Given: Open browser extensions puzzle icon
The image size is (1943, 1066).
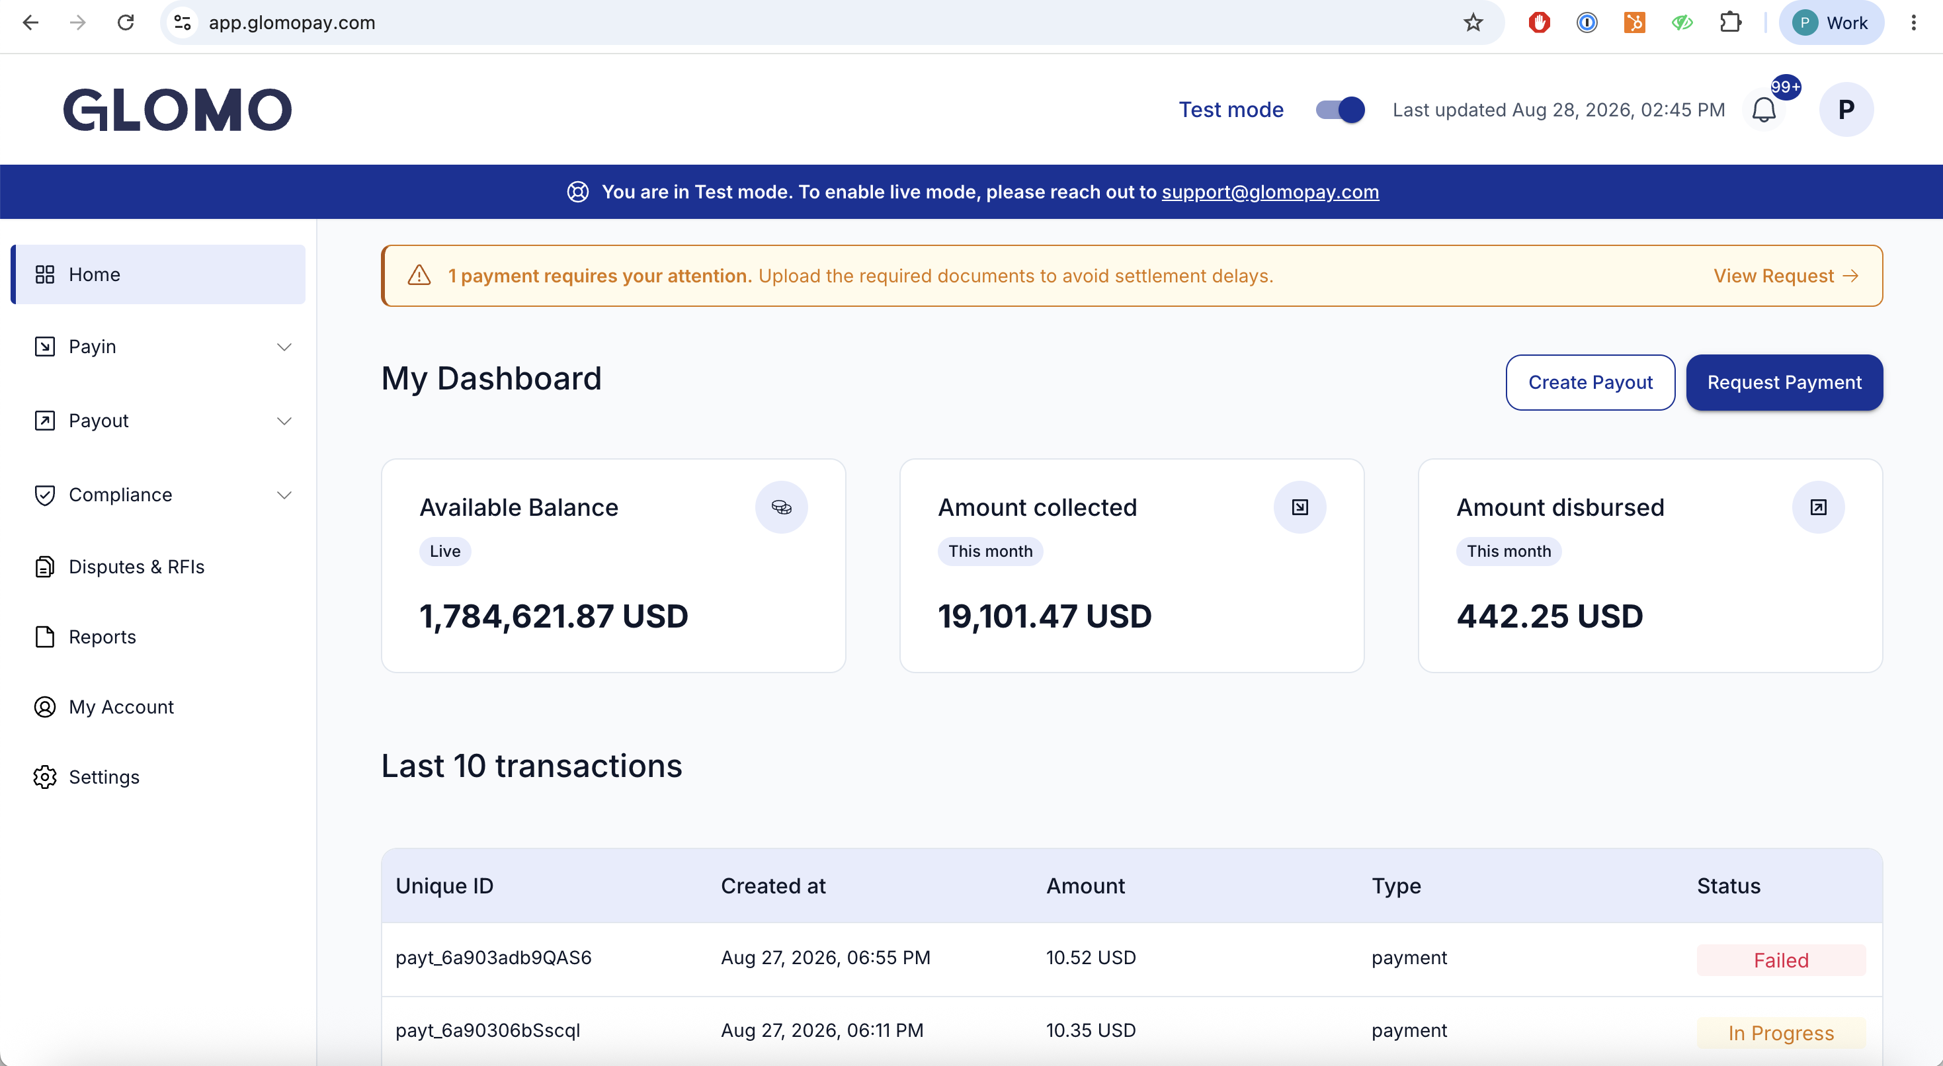Looking at the screenshot, I should (x=1730, y=22).
